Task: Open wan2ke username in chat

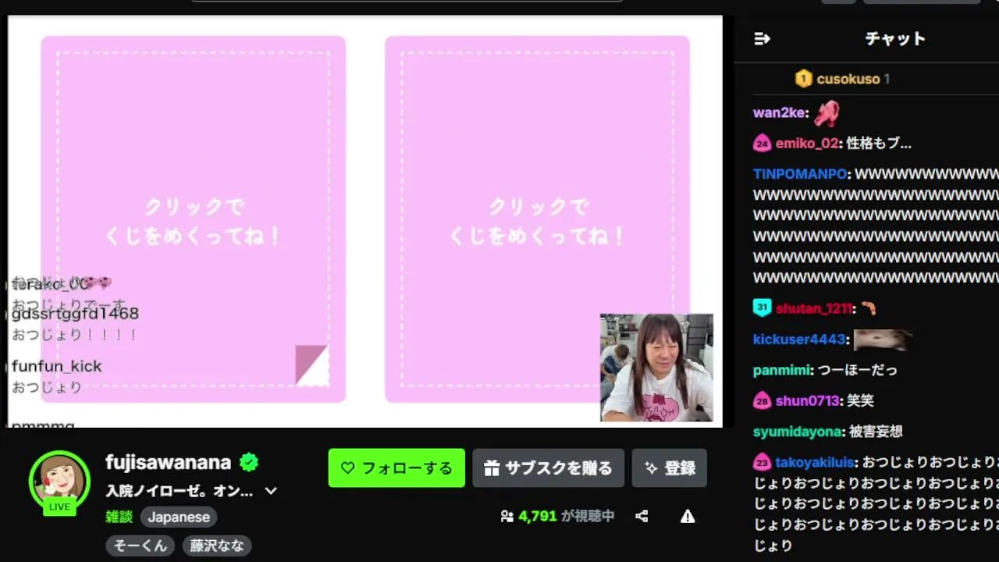Action: point(779,112)
